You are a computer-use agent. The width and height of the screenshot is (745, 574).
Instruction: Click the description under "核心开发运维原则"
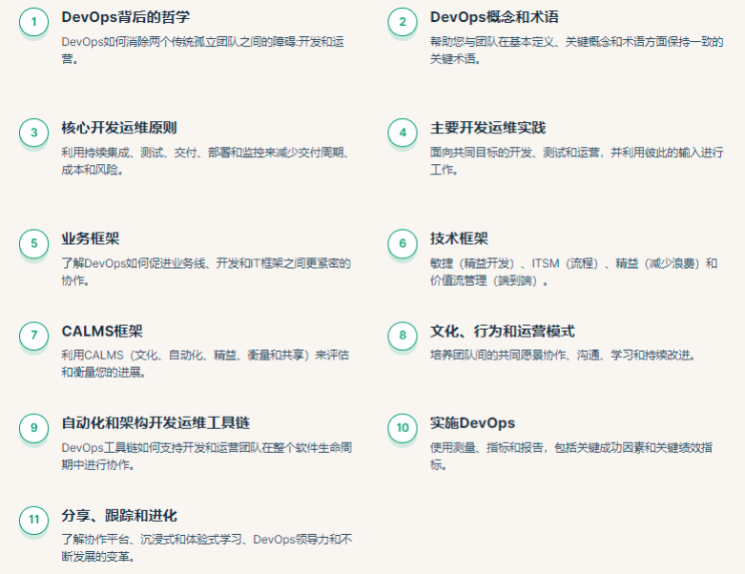pos(203,161)
